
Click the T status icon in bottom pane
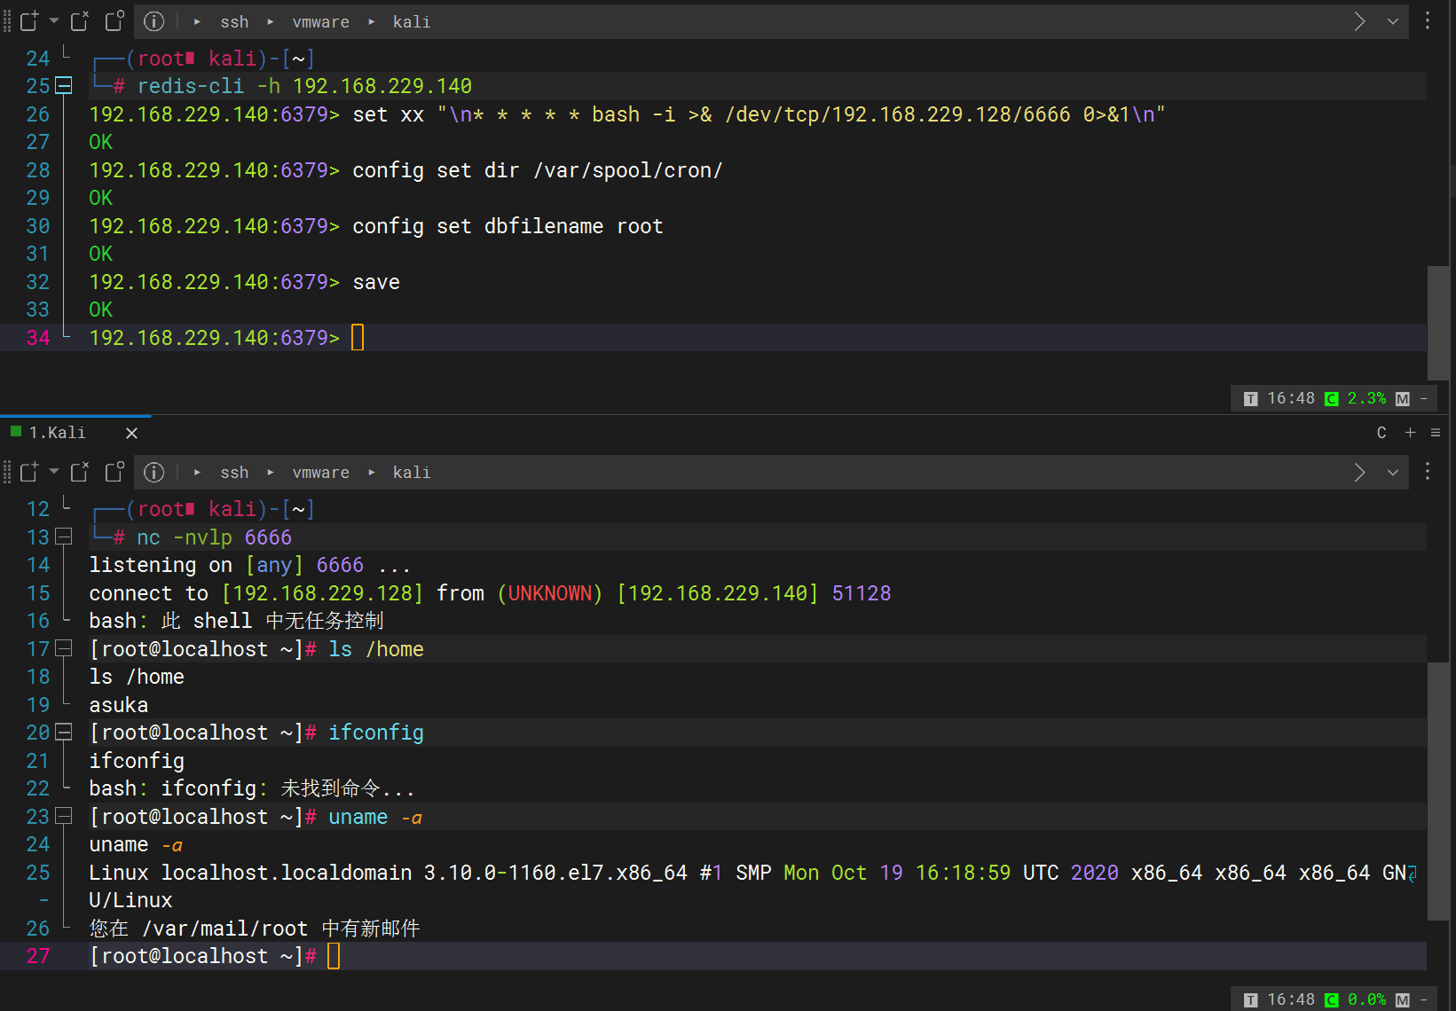click(x=1250, y=1000)
